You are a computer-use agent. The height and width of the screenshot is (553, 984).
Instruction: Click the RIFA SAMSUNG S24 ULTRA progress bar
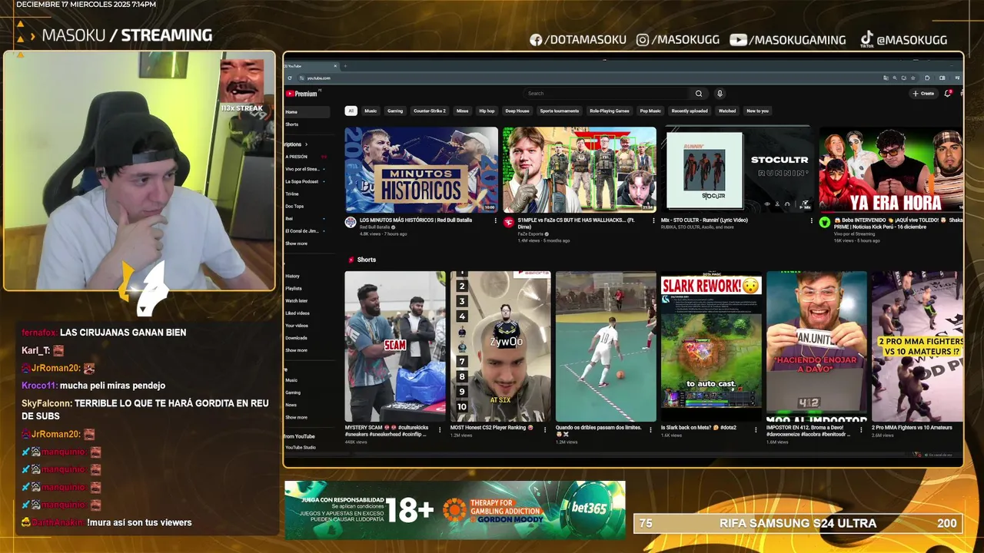coord(798,523)
